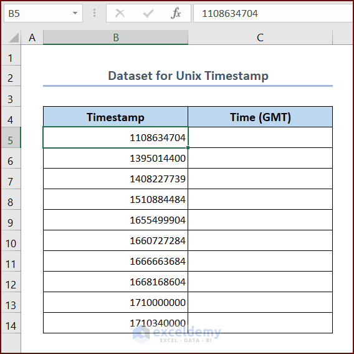Viewport: 354px width, 354px height.
Task: Select cell containing 1710000000
Action: [x=115, y=302]
